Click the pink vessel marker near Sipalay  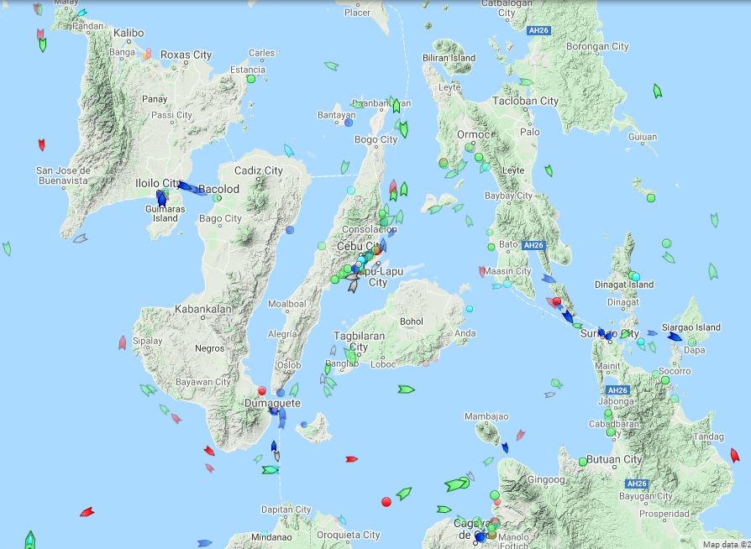click(x=123, y=342)
